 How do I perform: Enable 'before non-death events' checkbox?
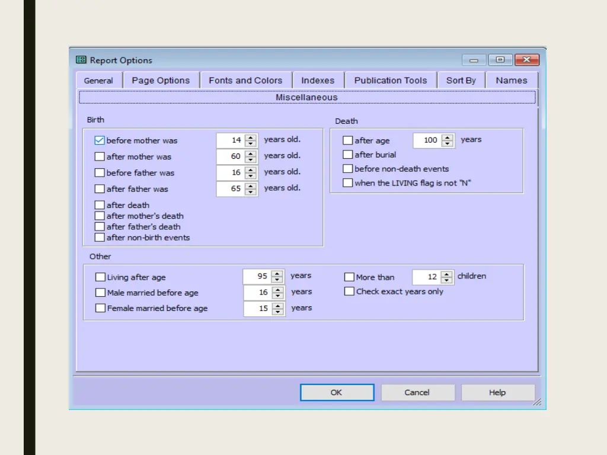click(x=347, y=169)
